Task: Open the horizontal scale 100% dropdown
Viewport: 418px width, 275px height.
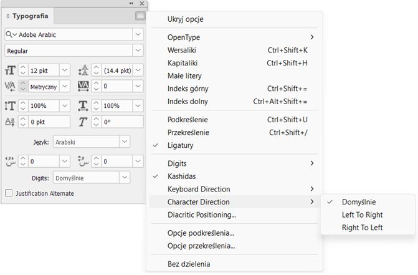Action: (138, 106)
